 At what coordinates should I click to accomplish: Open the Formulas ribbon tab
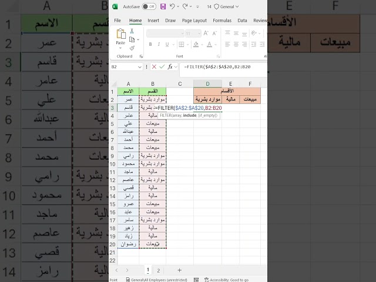point(222,21)
